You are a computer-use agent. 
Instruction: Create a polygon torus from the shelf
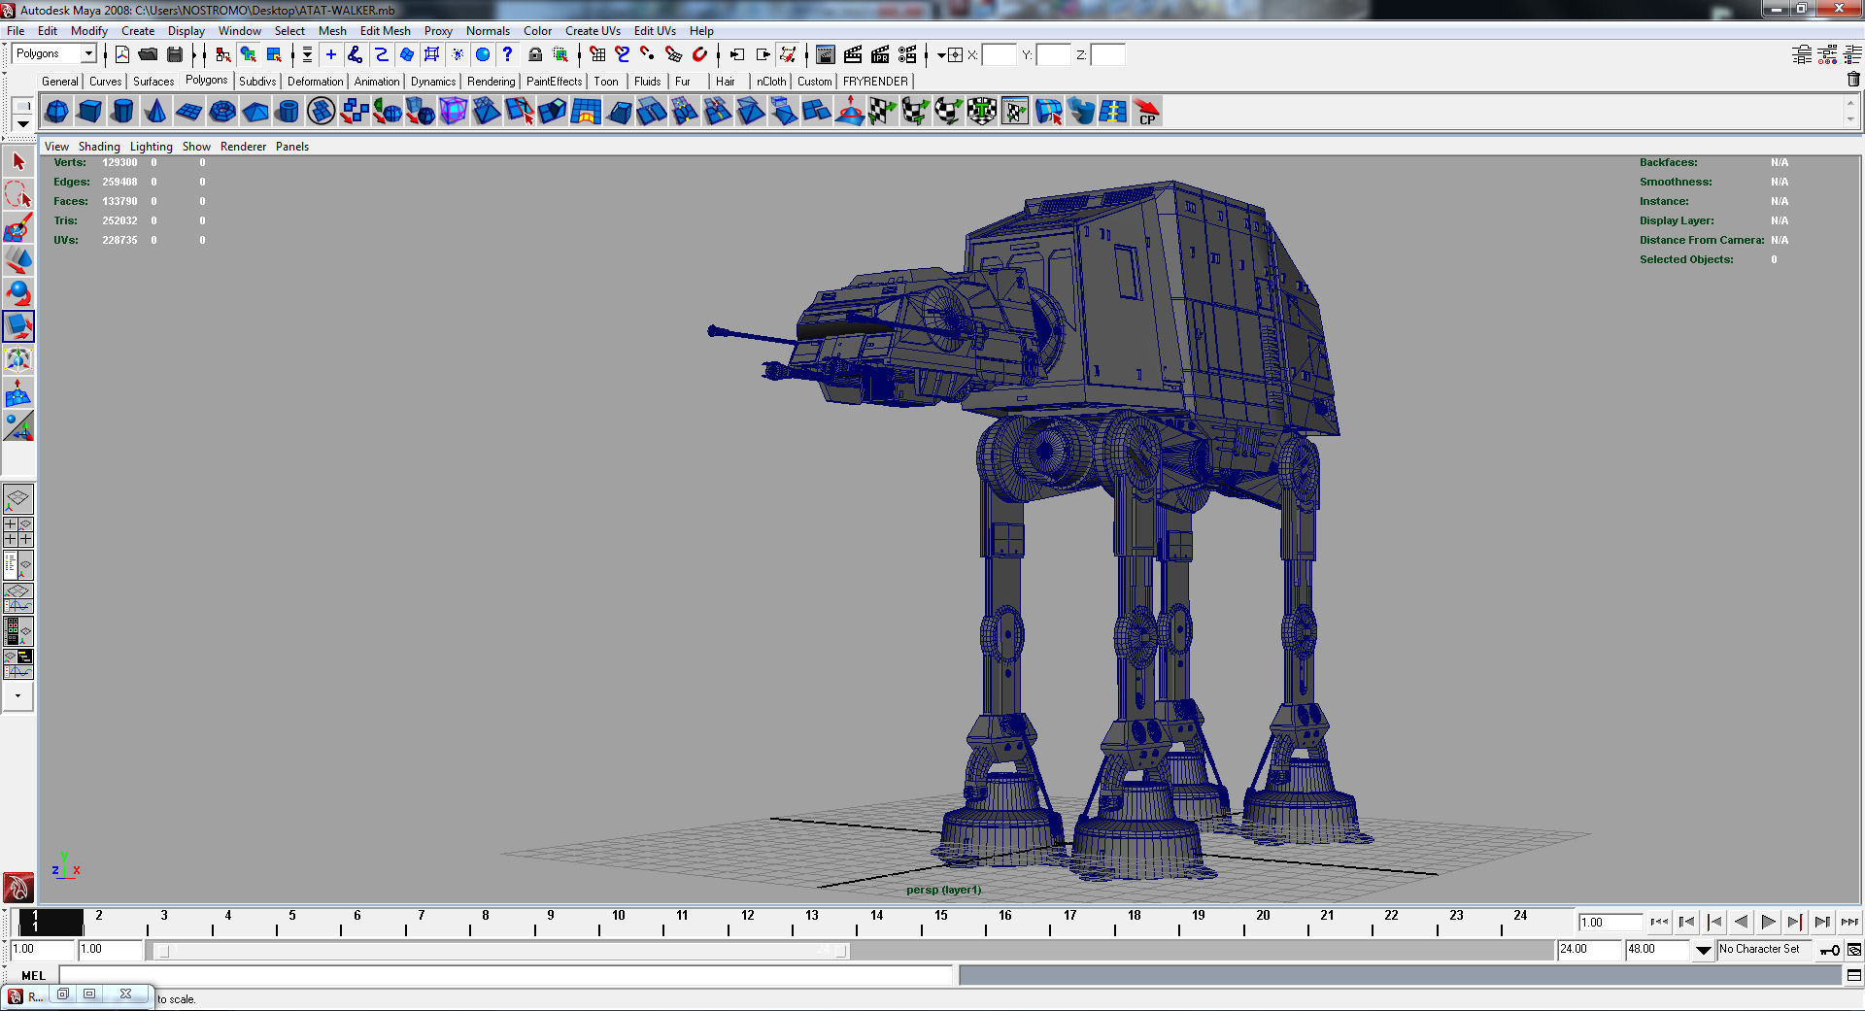point(221,112)
